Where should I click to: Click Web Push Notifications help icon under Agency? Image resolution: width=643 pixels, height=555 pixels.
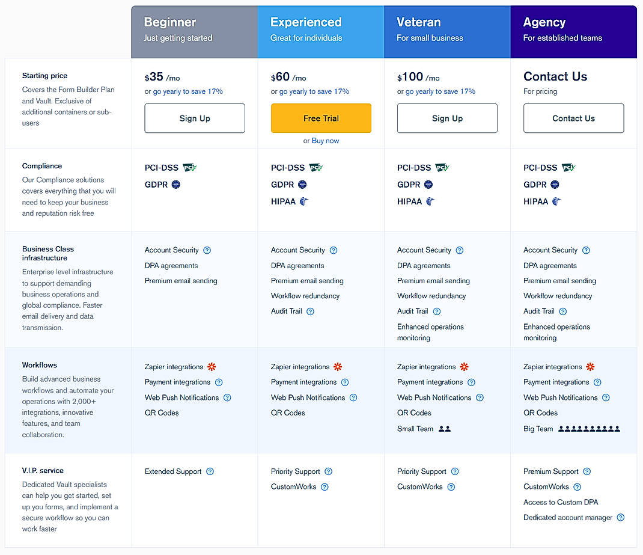[606, 397]
